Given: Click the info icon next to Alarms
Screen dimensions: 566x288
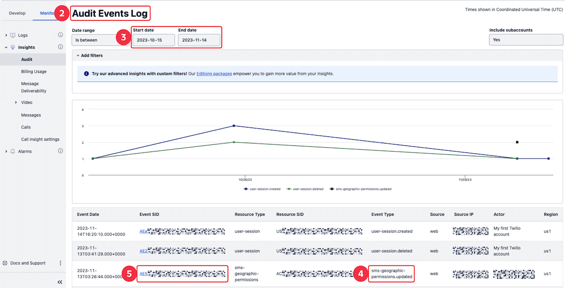Looking at the screenshot, I should pyautogui.click(x=60, y=151).
